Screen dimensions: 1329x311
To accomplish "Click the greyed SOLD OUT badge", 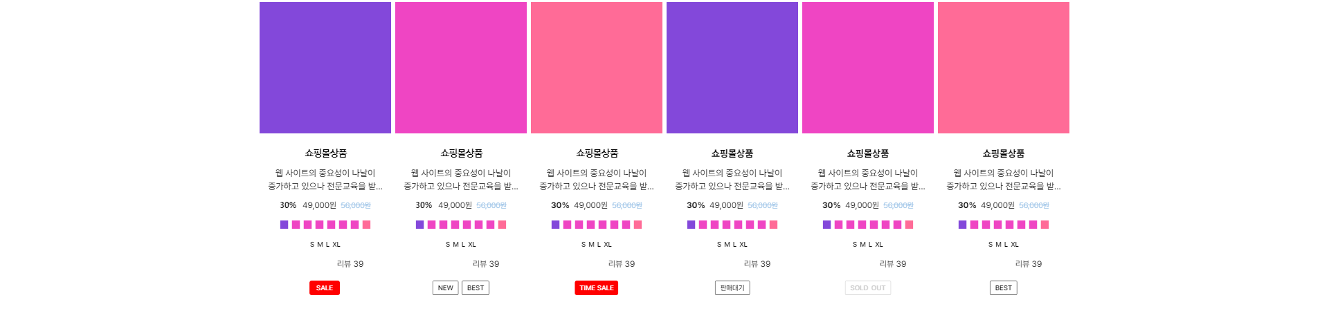I will (868, 288).
